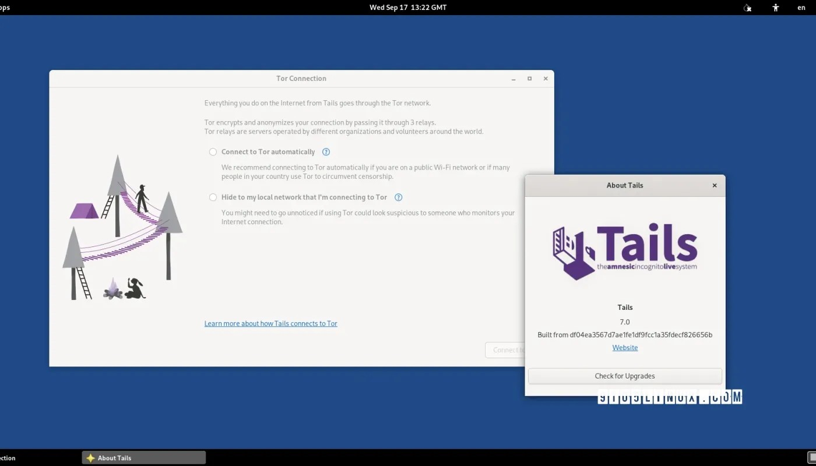Open the Applications menu at top left
This screenshot has height=466, width=816.
(5, 8)
